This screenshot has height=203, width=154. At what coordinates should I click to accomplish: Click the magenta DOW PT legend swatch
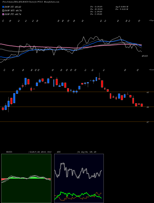click(x=3, y=14)
